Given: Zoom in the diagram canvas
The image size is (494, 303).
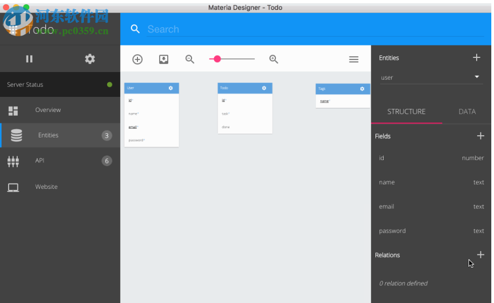Looking at the screenshot, I should pyautogui.click(x=273, y=59).
